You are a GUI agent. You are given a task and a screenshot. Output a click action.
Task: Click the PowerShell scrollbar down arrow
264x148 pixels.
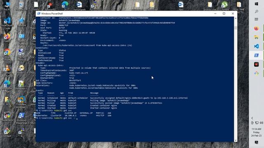(236, 140)
